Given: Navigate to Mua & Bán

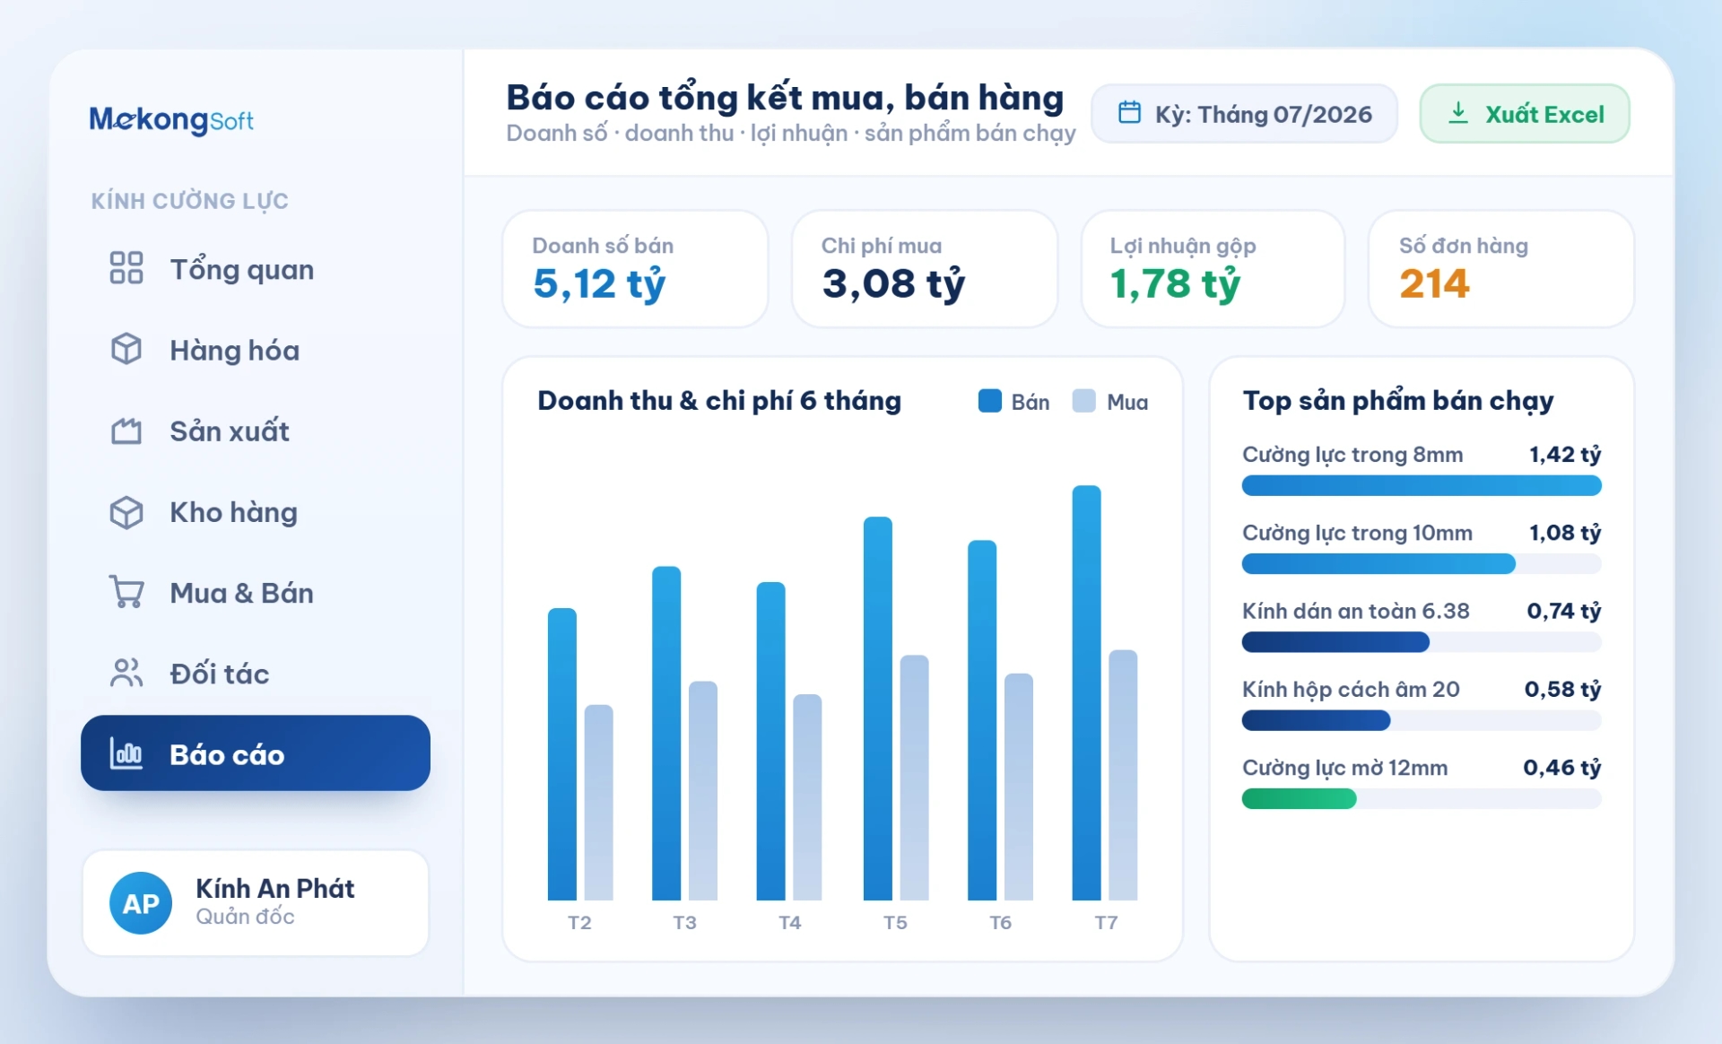Looking at the screenshot, I should pyautogui.click(x=256, y=593).
